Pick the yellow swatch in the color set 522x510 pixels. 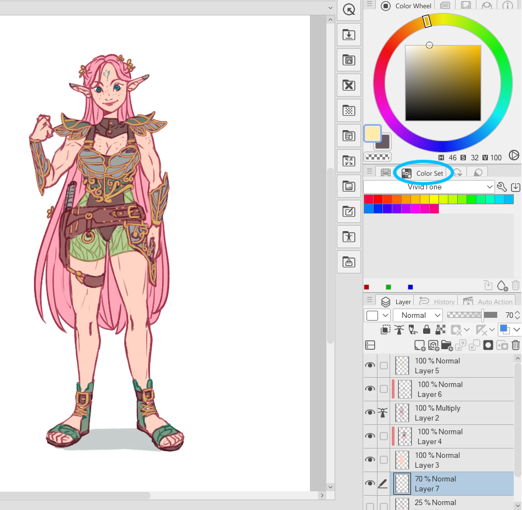pos(434,199)
